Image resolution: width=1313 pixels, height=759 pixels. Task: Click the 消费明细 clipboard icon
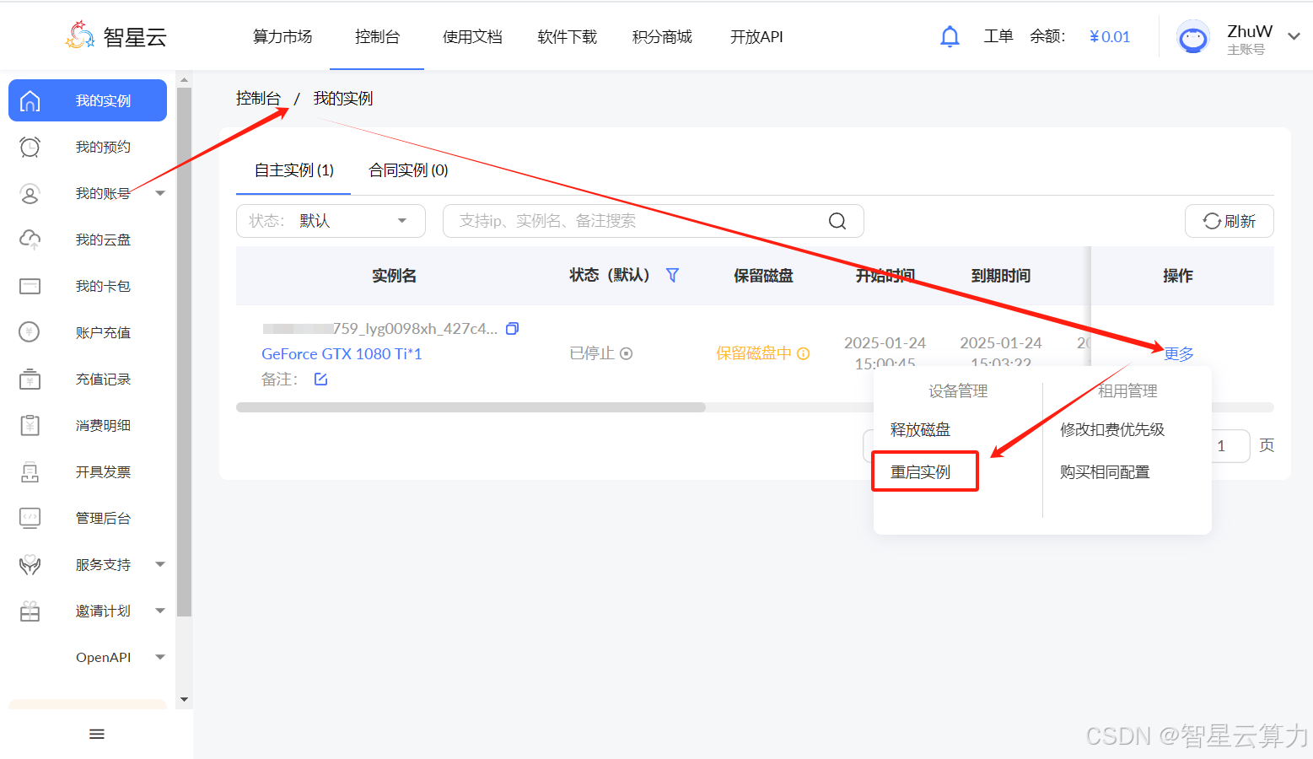coord(30,425)
